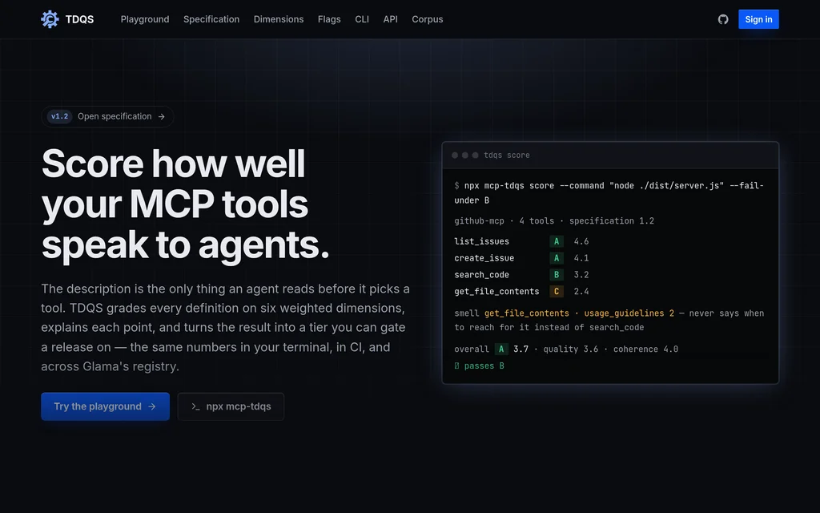
Task: Open the CLI nav item
Action: [x=362, y=19]
